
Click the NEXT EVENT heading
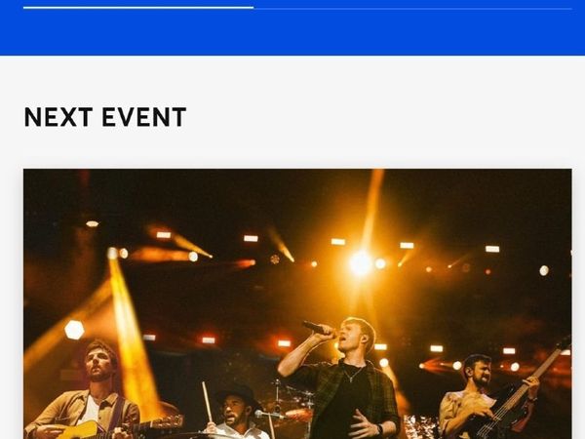coord(105,117)
